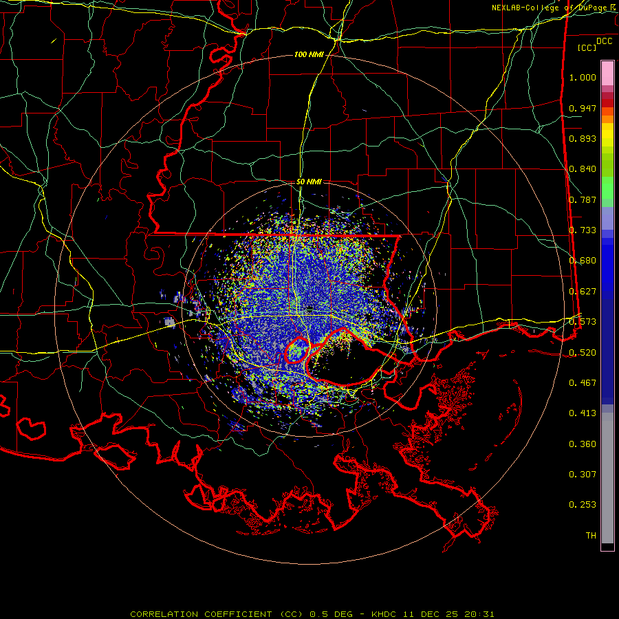Click the 100 NMI range ring label
Image resolution: width=619 pixels, height=619 pixels.
click(309, 54)
